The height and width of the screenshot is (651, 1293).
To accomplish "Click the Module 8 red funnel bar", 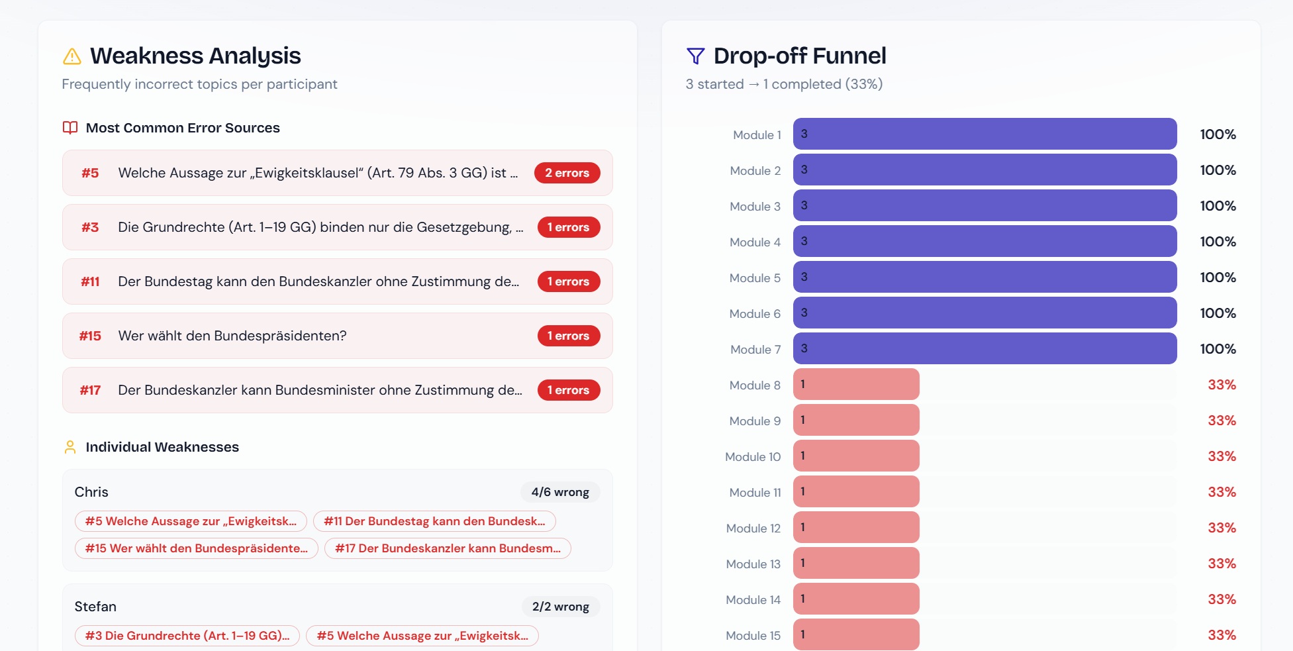I will pos(856,384).
